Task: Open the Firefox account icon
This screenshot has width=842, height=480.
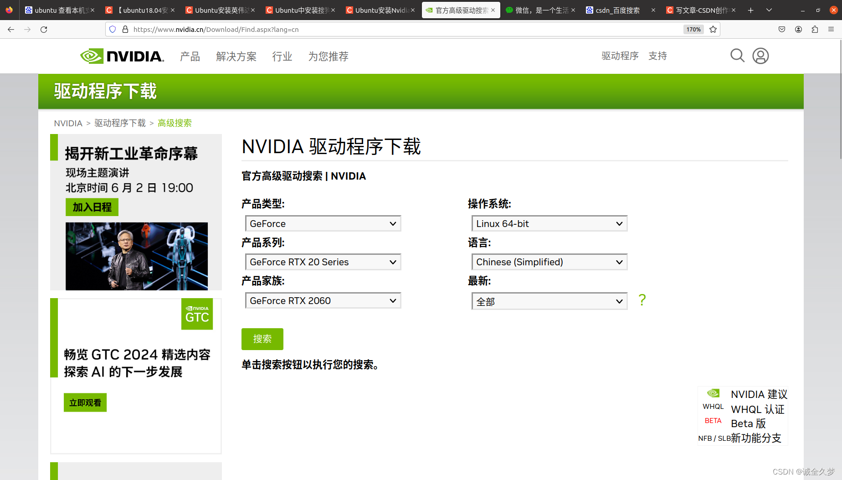Action: point(798,29)
